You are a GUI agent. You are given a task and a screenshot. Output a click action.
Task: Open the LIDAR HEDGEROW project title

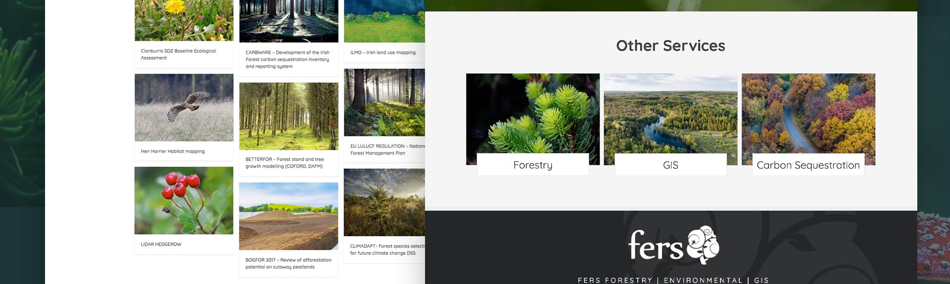[161, 244]
